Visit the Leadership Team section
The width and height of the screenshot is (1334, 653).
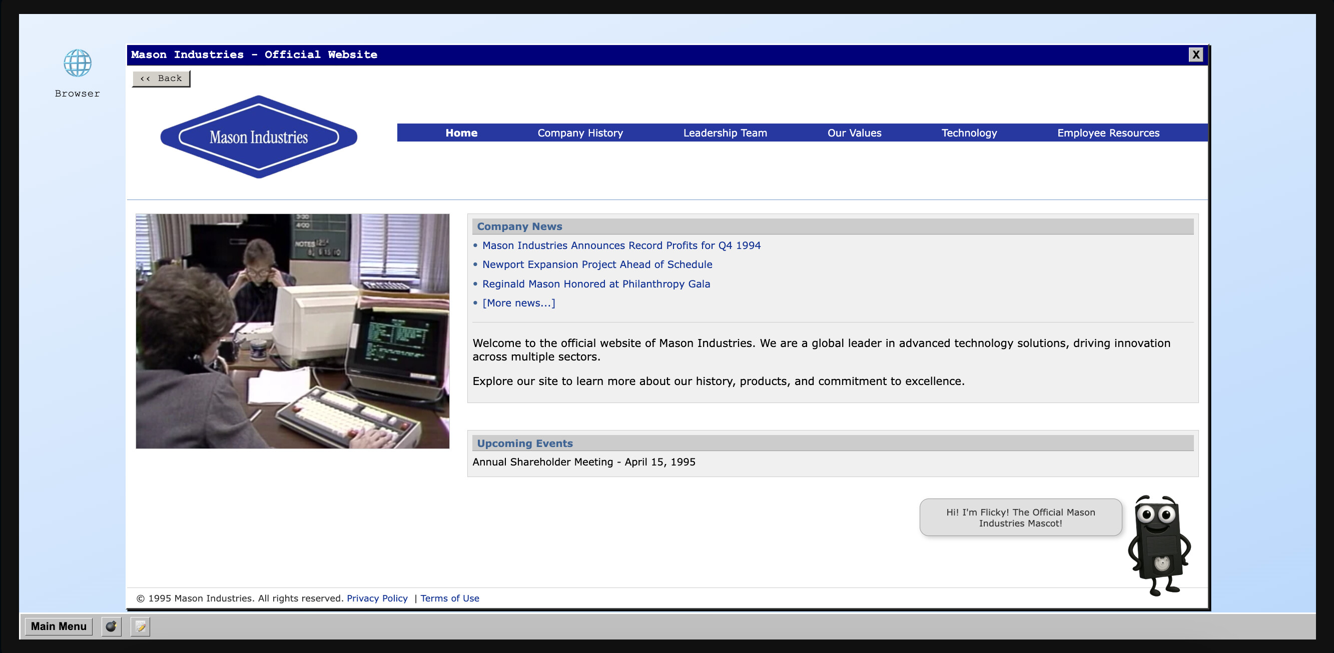(725, 133)
